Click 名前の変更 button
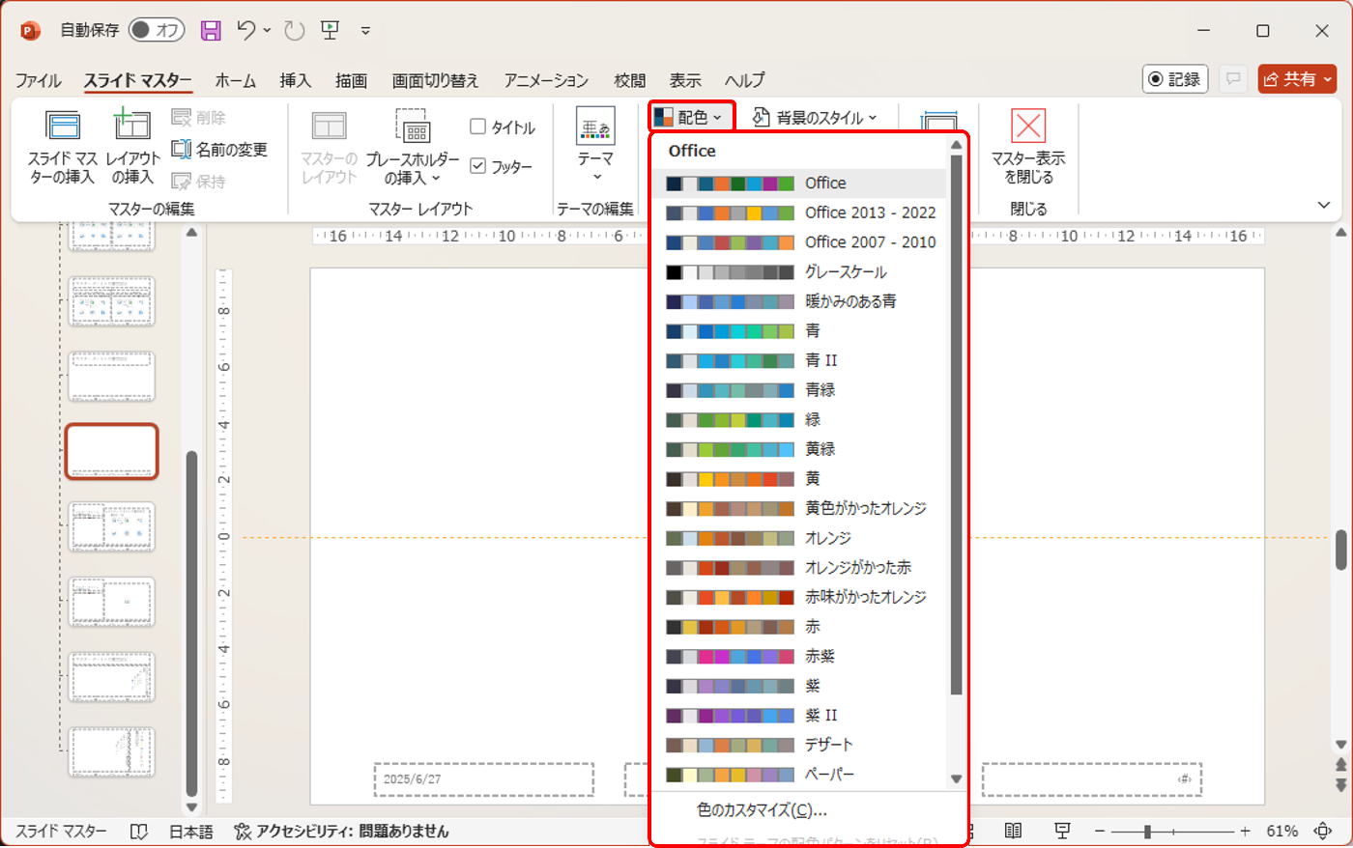This screenshot has width=1353, height=848. pyautogui.click(x=219, y=149)
